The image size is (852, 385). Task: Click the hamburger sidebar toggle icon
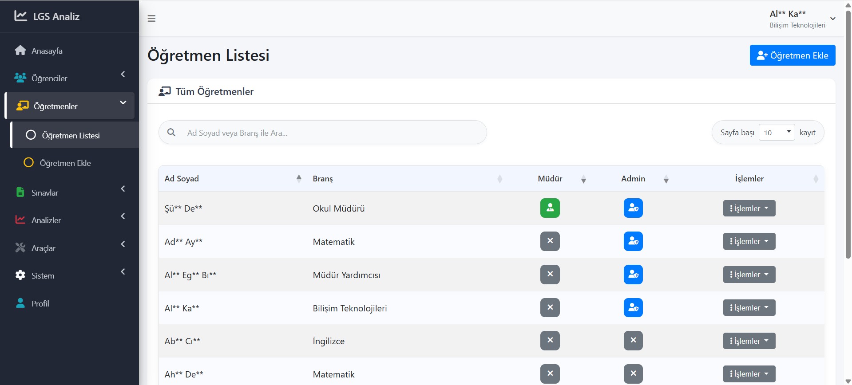pos(151,19)
